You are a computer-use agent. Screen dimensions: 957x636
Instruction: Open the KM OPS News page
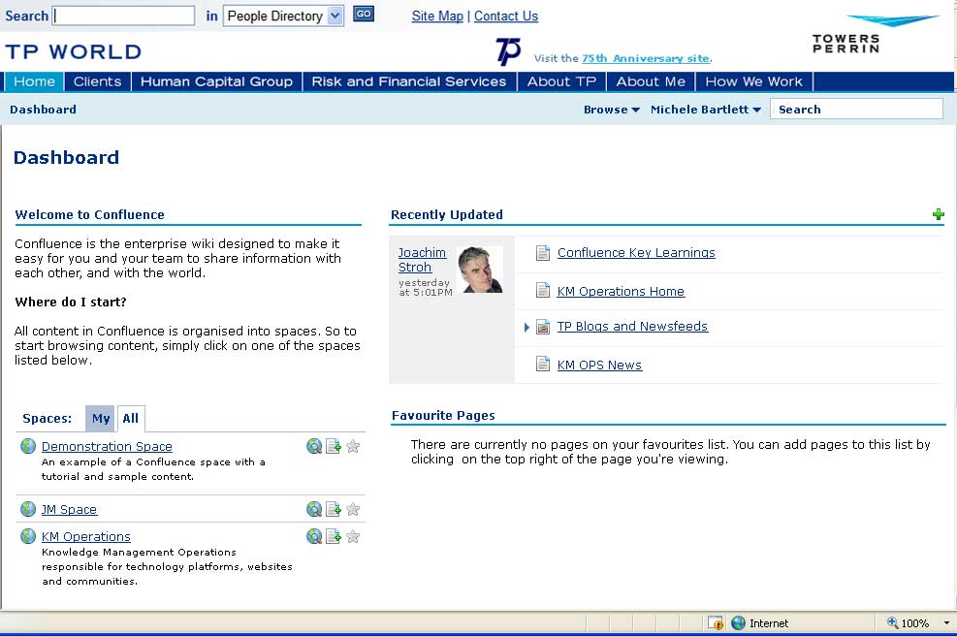click(599, 365)
